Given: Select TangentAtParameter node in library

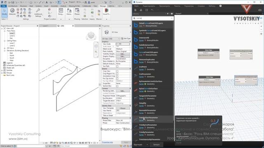Looking at the screenshot, I should click(x=153, y=97).
